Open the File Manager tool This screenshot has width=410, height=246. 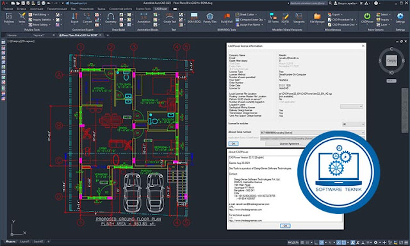317,19
